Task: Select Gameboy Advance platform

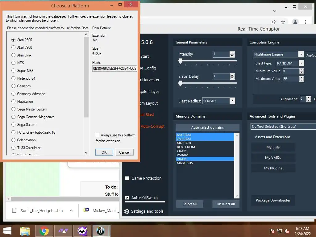Action: pyautogui.click(x=14, y=94)
